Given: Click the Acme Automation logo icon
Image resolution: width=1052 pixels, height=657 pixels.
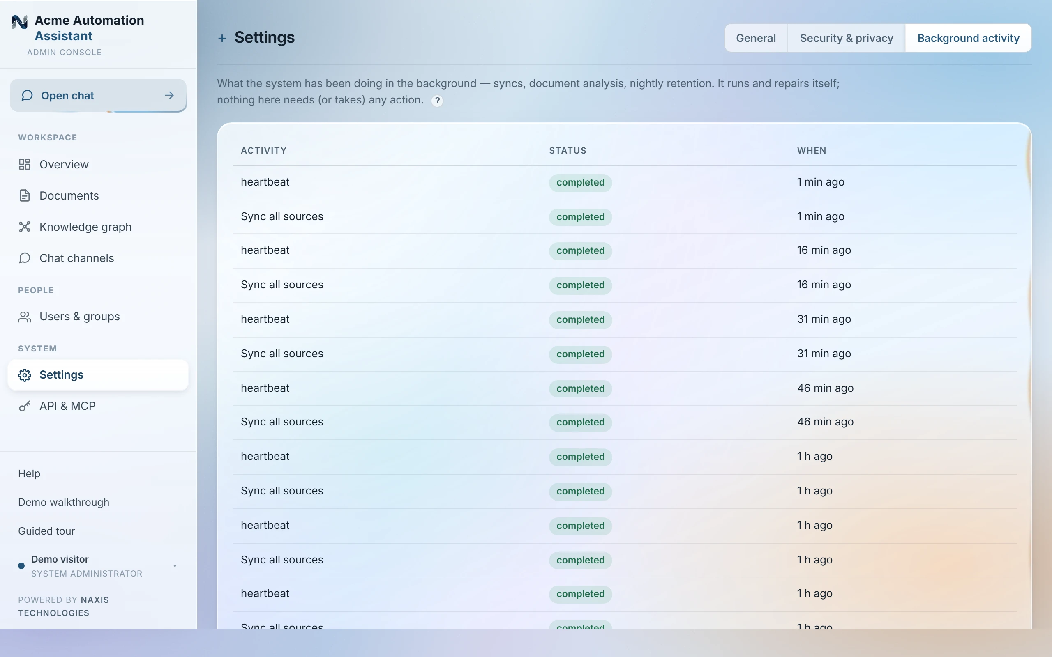Looking at the screenshot, I should coord(20,22).
